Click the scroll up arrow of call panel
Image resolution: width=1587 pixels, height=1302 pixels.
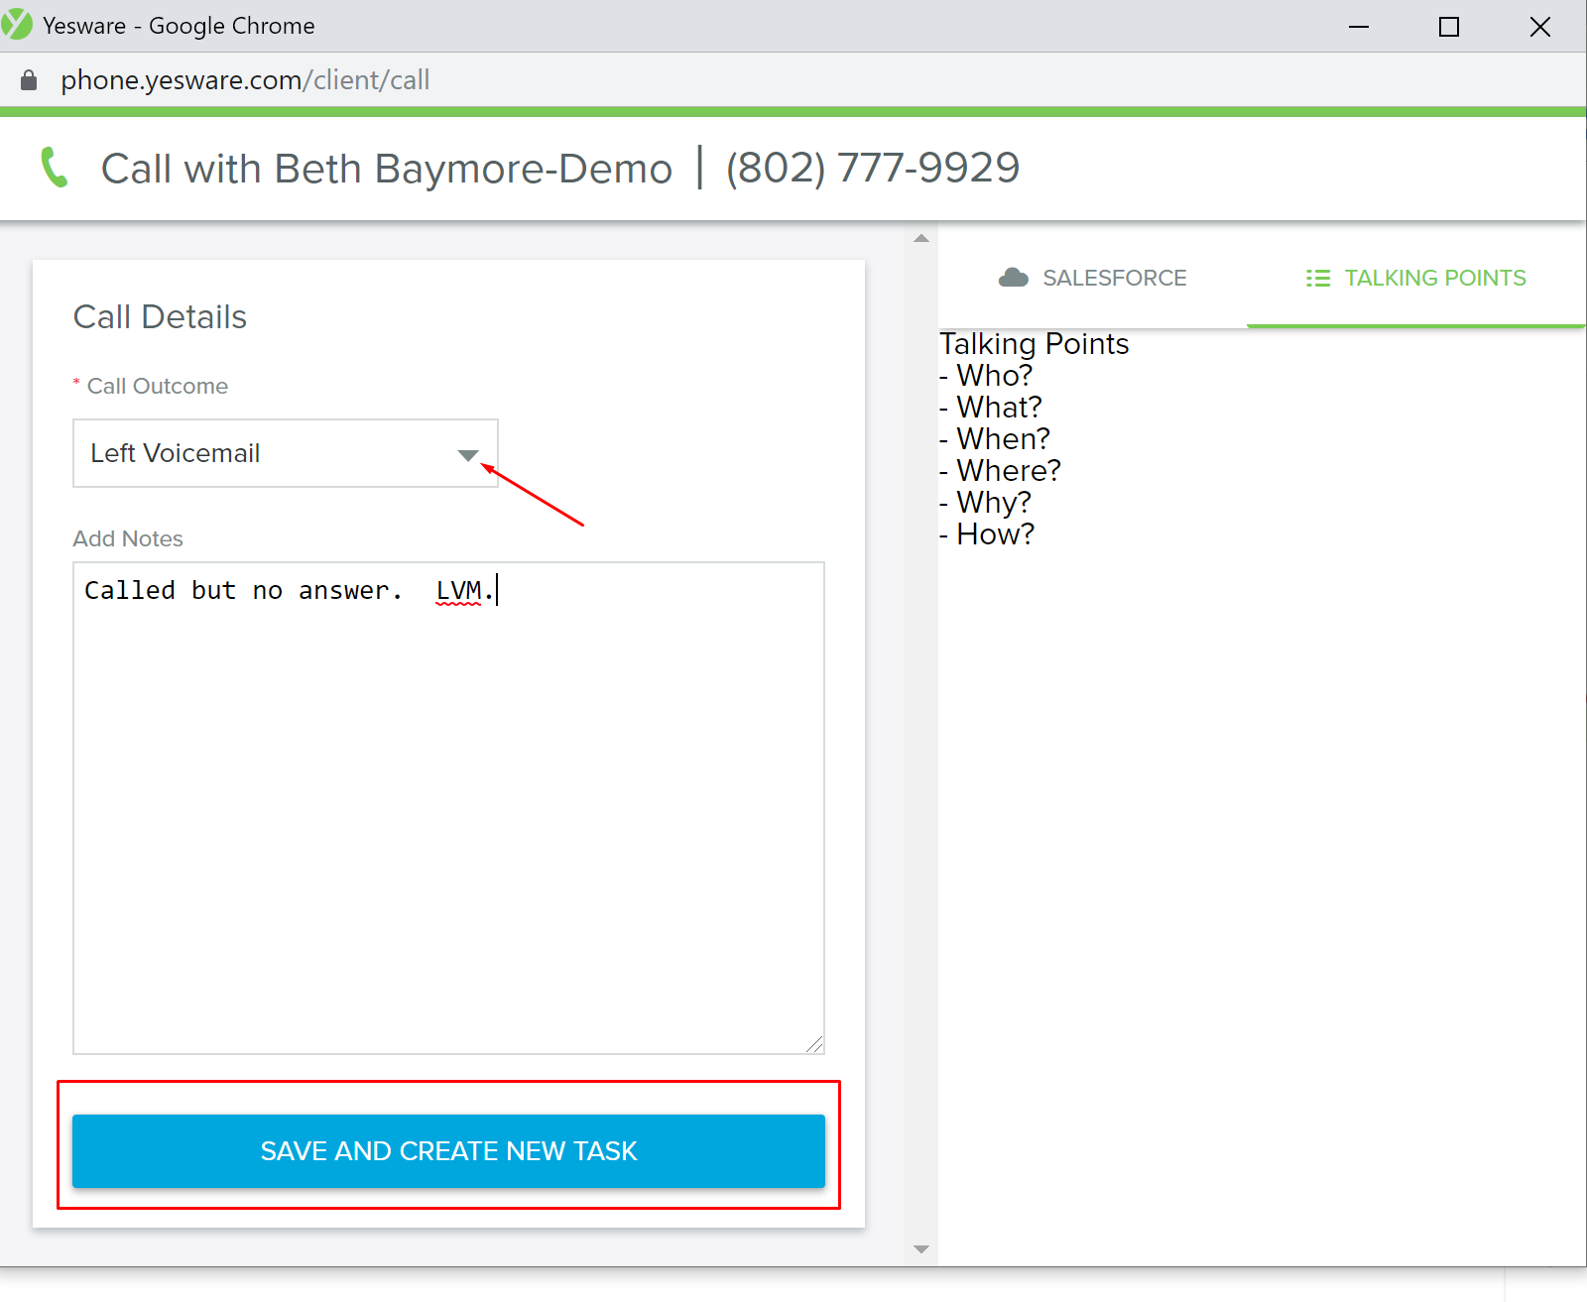tap(921, 238)
